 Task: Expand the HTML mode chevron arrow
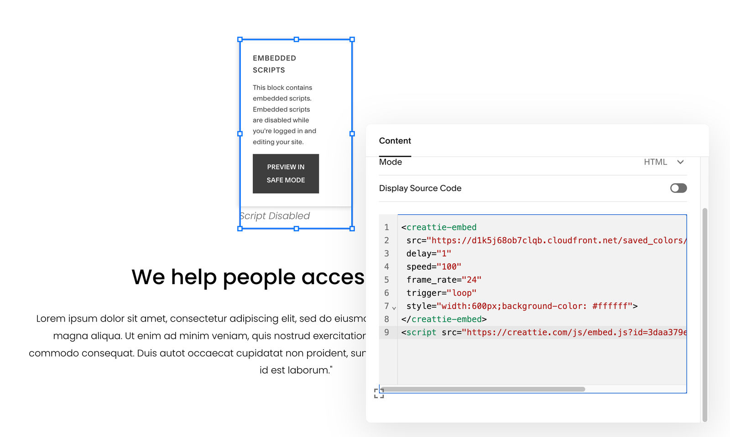click(680, 162)
